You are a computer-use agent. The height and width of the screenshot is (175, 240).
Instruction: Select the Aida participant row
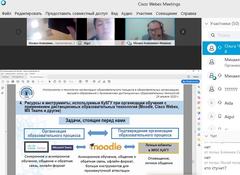coord(221,103)
